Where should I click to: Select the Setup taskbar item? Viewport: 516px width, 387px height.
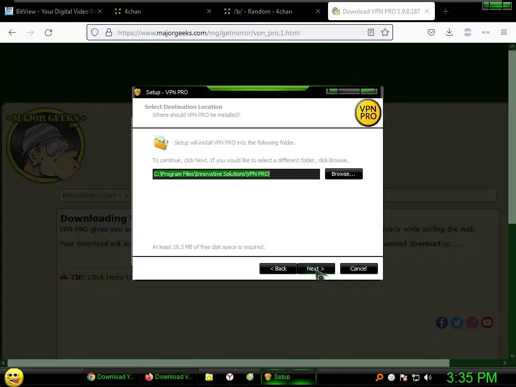pos(289,377)
